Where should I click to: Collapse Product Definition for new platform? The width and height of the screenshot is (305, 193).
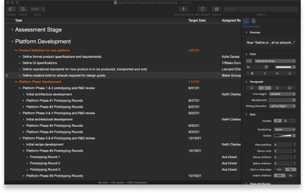pos(16,50)
